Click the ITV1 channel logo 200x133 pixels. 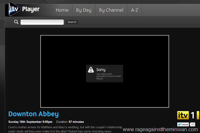pos(188,115)
